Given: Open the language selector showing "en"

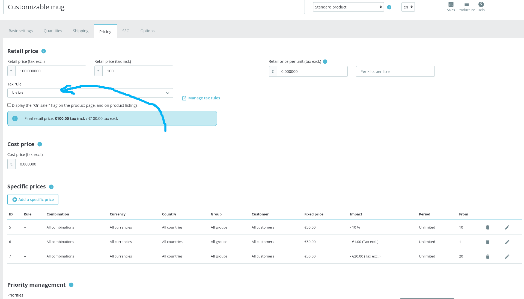Looking at the screenshot, I should 408,7.
